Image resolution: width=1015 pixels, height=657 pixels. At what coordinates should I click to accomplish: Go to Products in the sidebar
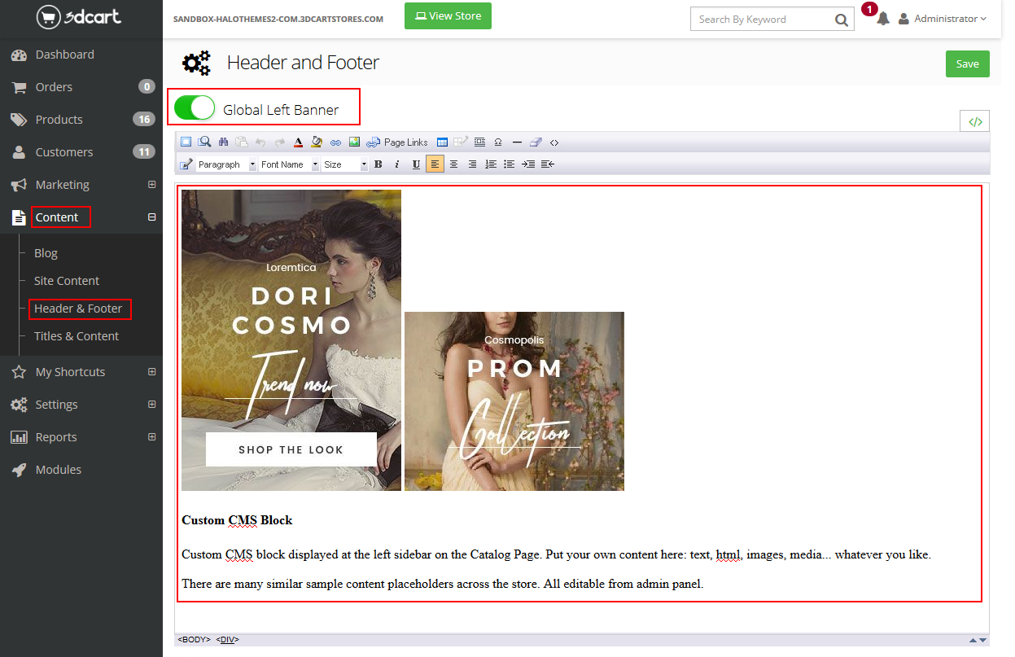coord(59,120)
